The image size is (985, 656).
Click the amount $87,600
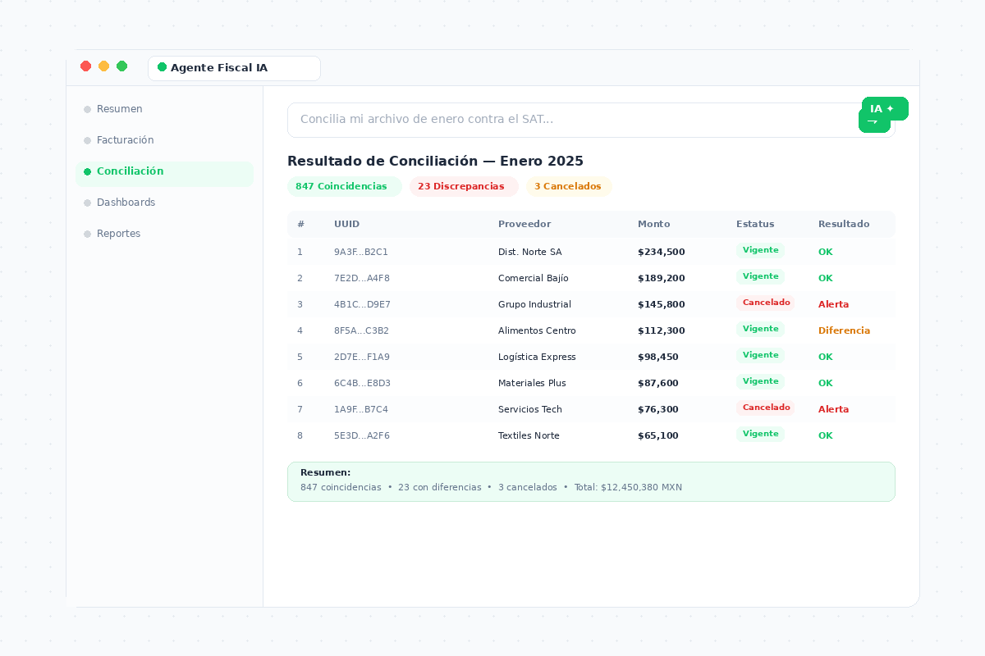pyautogui.click(x=658, y=383)
